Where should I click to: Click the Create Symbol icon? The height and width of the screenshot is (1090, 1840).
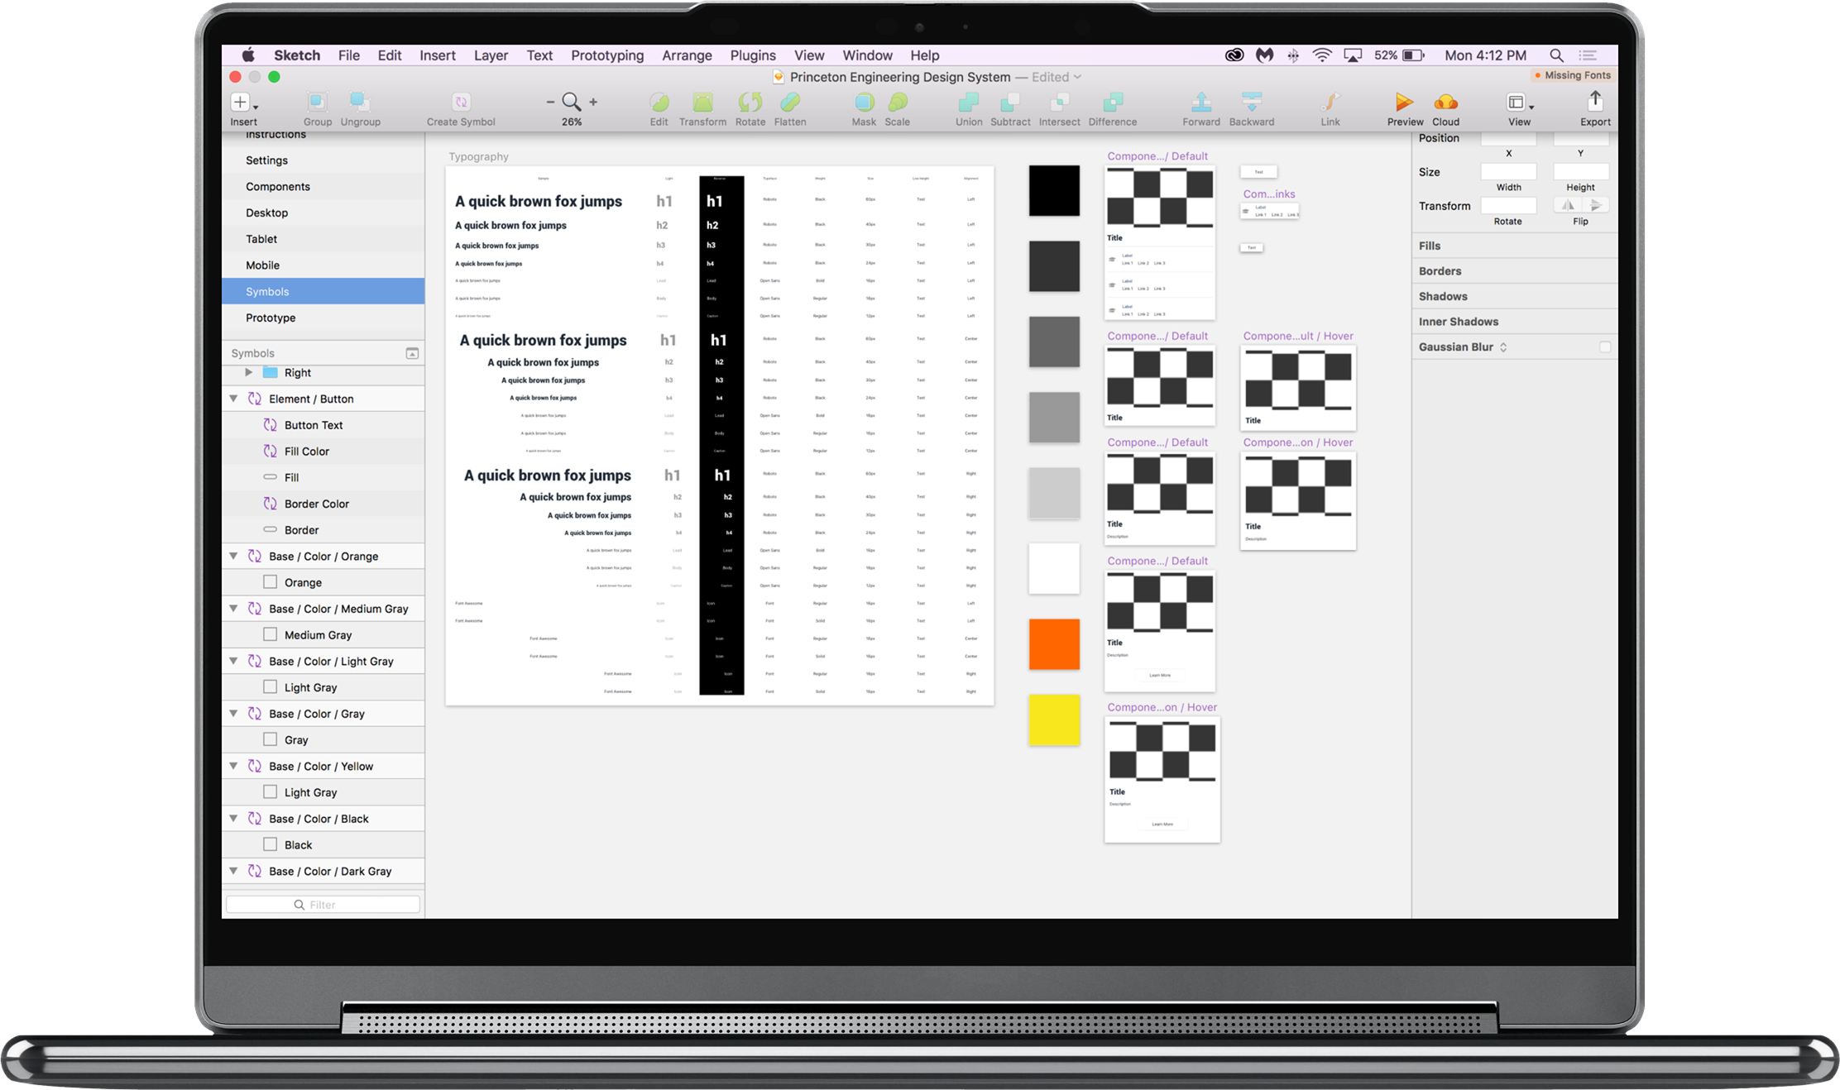[x=461, y=102]
